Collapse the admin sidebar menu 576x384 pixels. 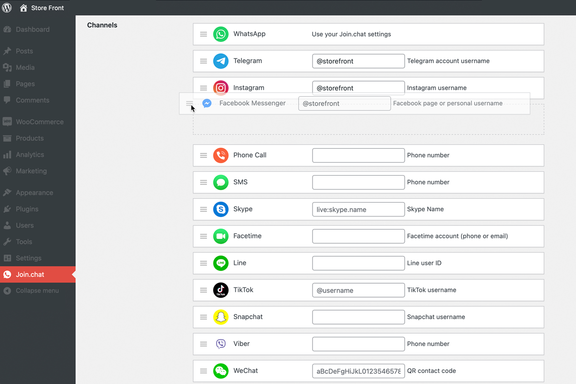click(x=37, y=290)
